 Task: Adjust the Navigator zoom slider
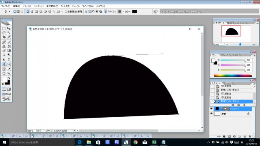(240, 44)
